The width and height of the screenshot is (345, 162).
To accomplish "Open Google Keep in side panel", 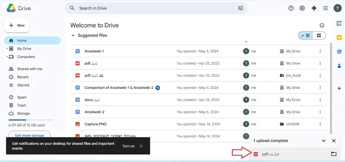I will 339,37.
